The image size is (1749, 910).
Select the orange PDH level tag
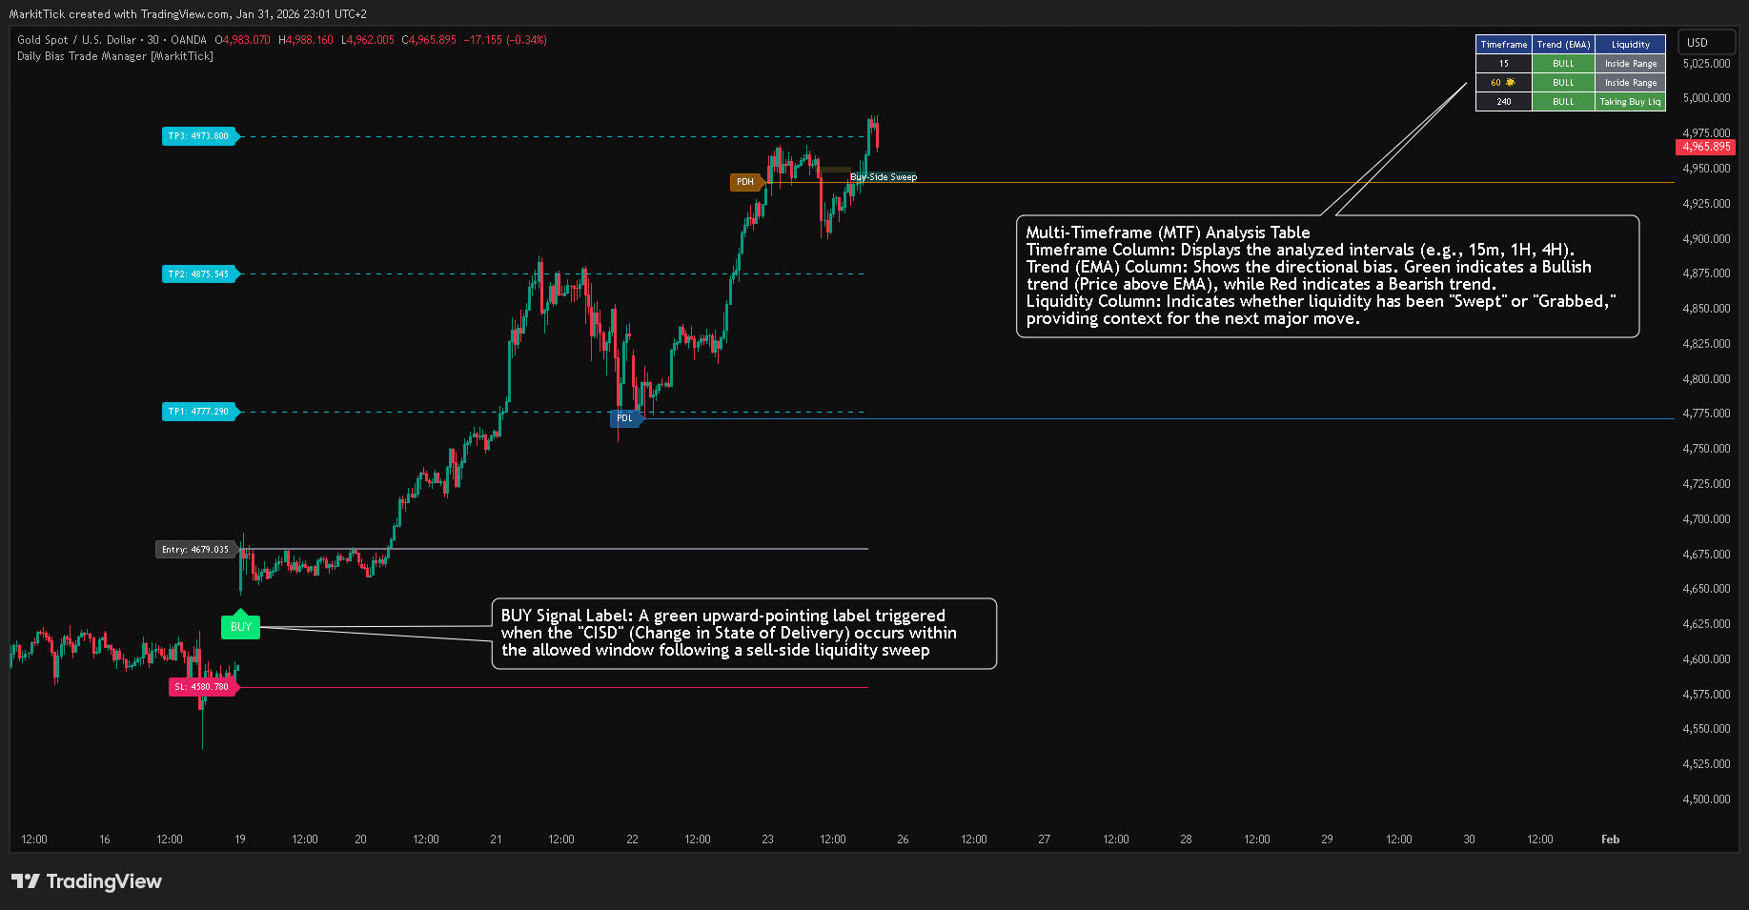746,182
